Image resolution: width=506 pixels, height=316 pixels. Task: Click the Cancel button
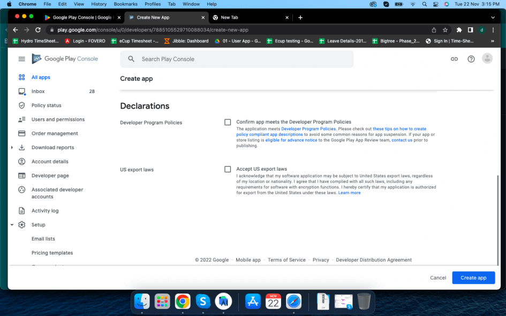(x=438, y=278)
